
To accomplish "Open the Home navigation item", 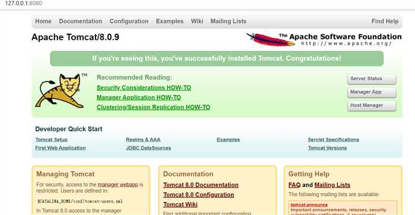I will [43, 21].
